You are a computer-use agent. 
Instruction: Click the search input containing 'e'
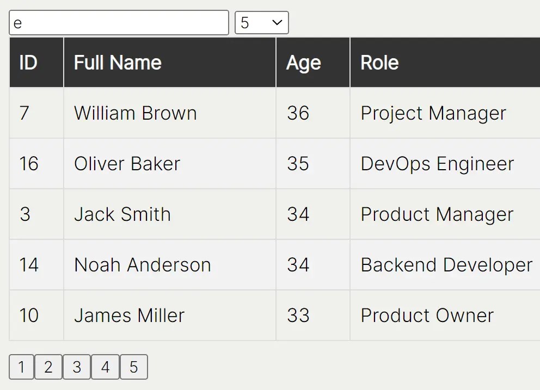click(x=118, y=22)
